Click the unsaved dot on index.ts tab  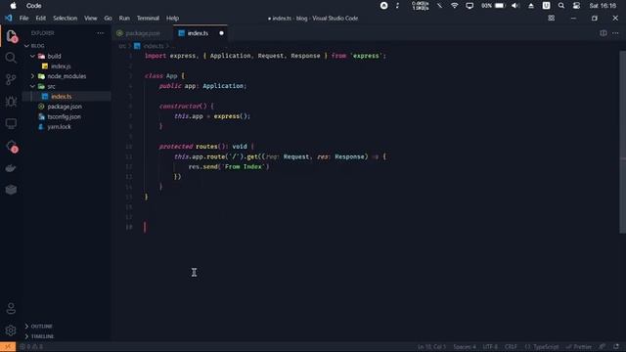pos(222,33)
